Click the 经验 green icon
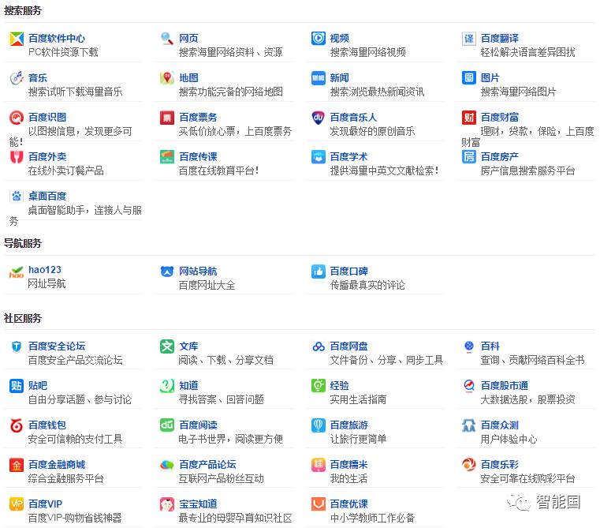The height and width of the screenshot is (528, 600). coord(318,386)
